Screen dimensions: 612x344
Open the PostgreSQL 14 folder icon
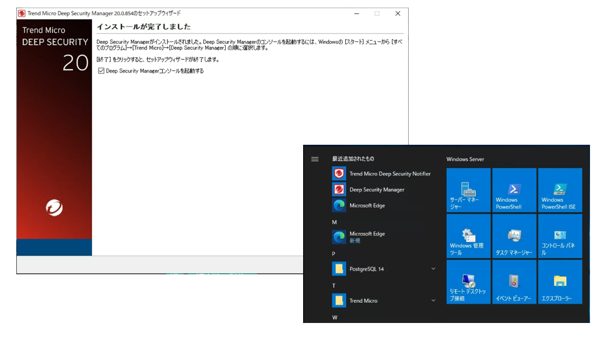[x=339, y=269]
